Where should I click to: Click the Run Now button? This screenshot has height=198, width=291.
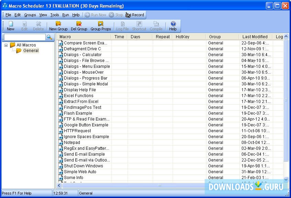(x=95, y=15)
